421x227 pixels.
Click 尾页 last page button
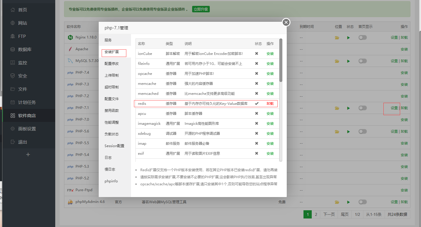tap(345, 214)
